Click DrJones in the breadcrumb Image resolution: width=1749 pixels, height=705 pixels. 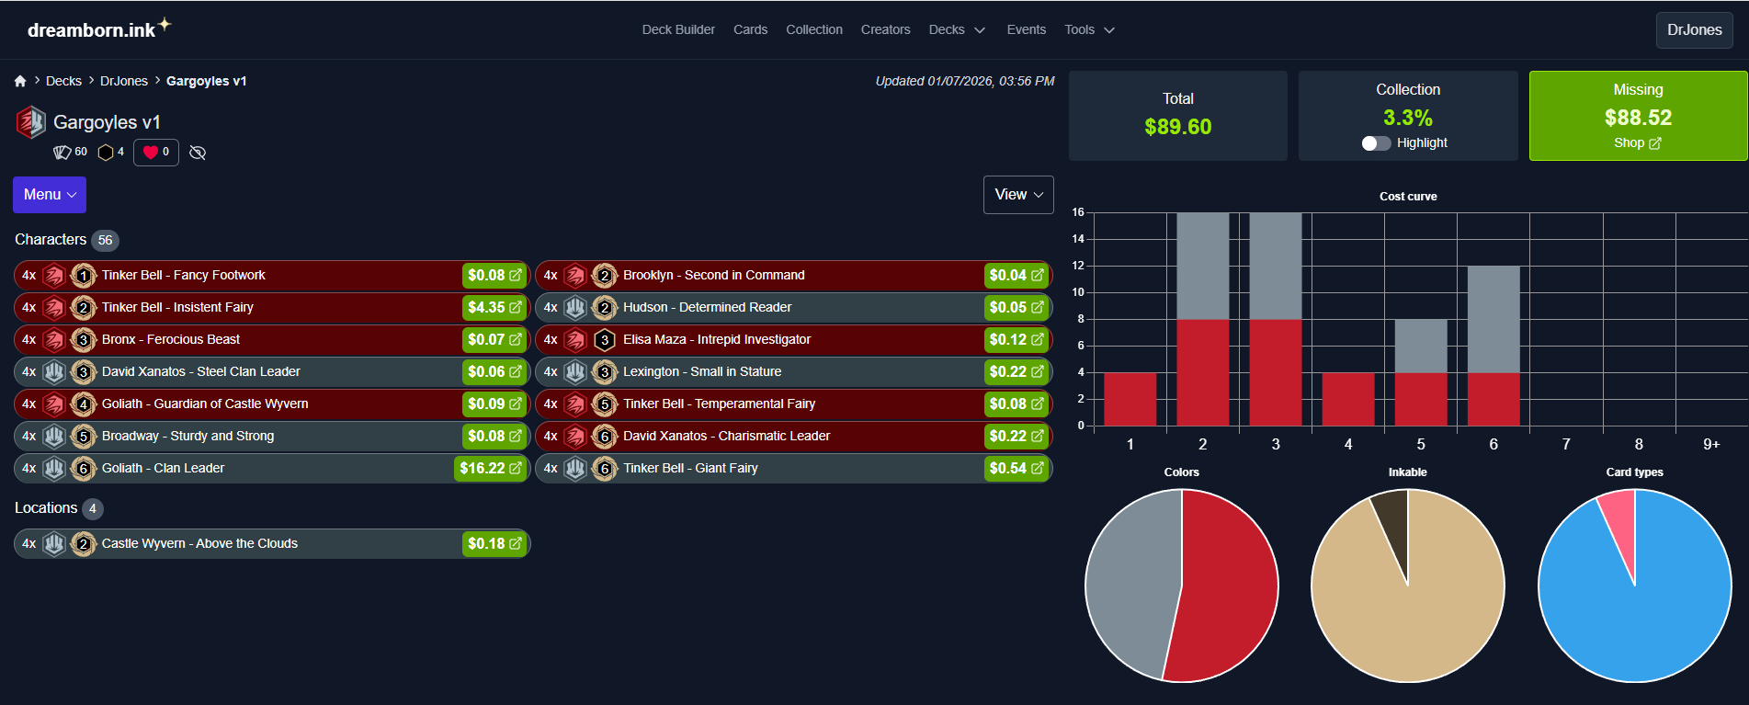point(124,81)
